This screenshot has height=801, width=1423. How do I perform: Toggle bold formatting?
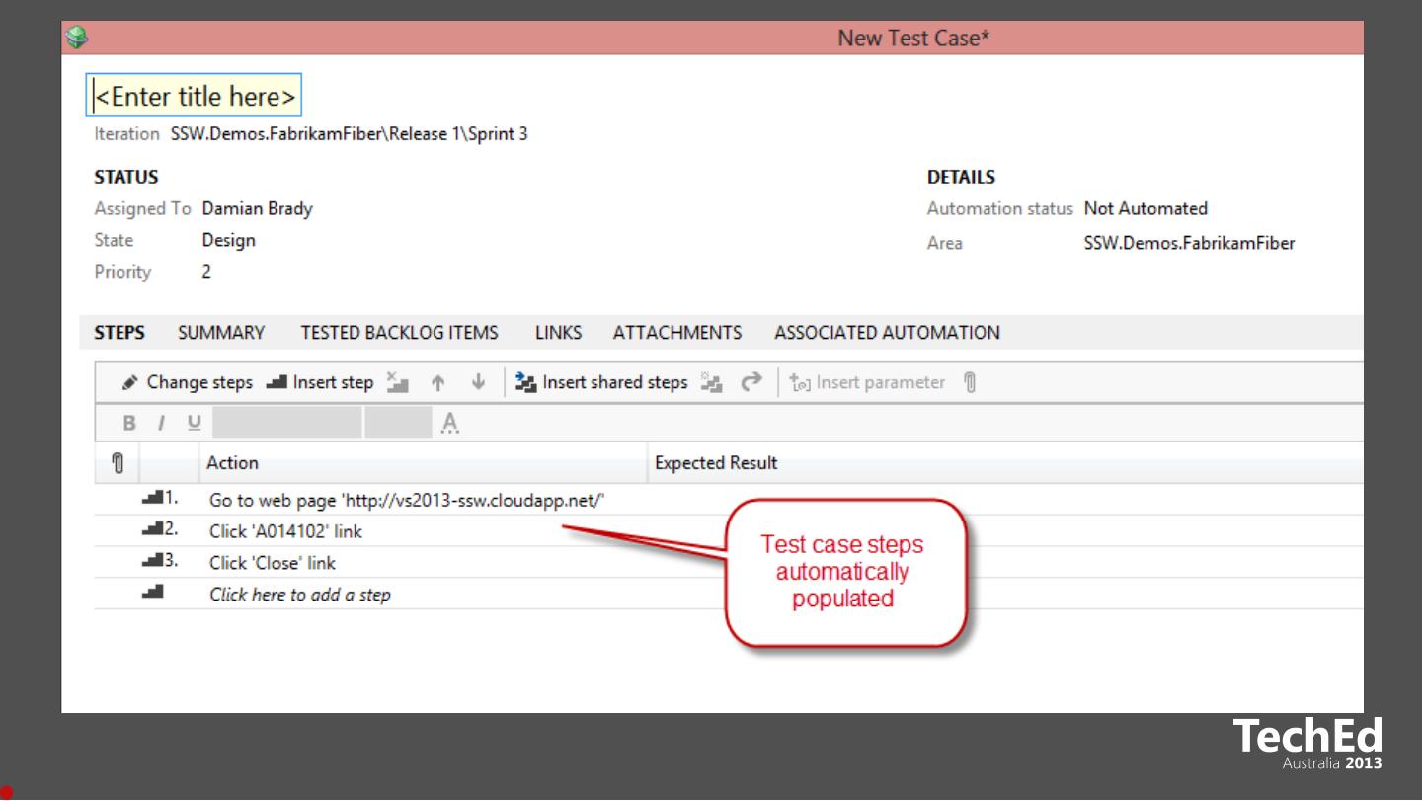[128, 424]
